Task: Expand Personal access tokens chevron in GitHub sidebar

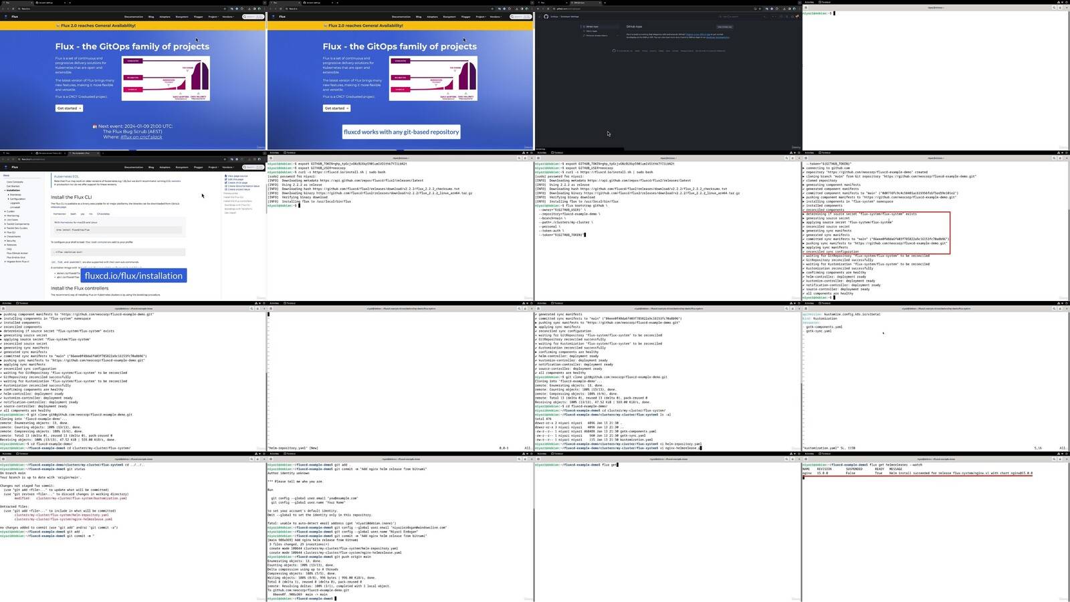Action: (617, 35)
